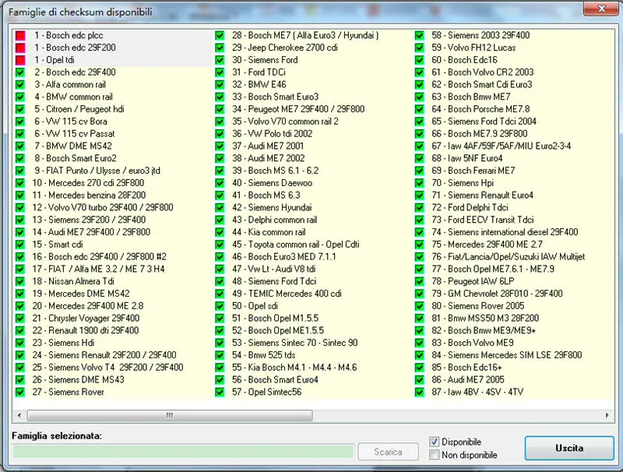Screen dimensions: 623x472
Task: Click green check icon beside Bosch Edc16
Action: click(x=420, y=61)
